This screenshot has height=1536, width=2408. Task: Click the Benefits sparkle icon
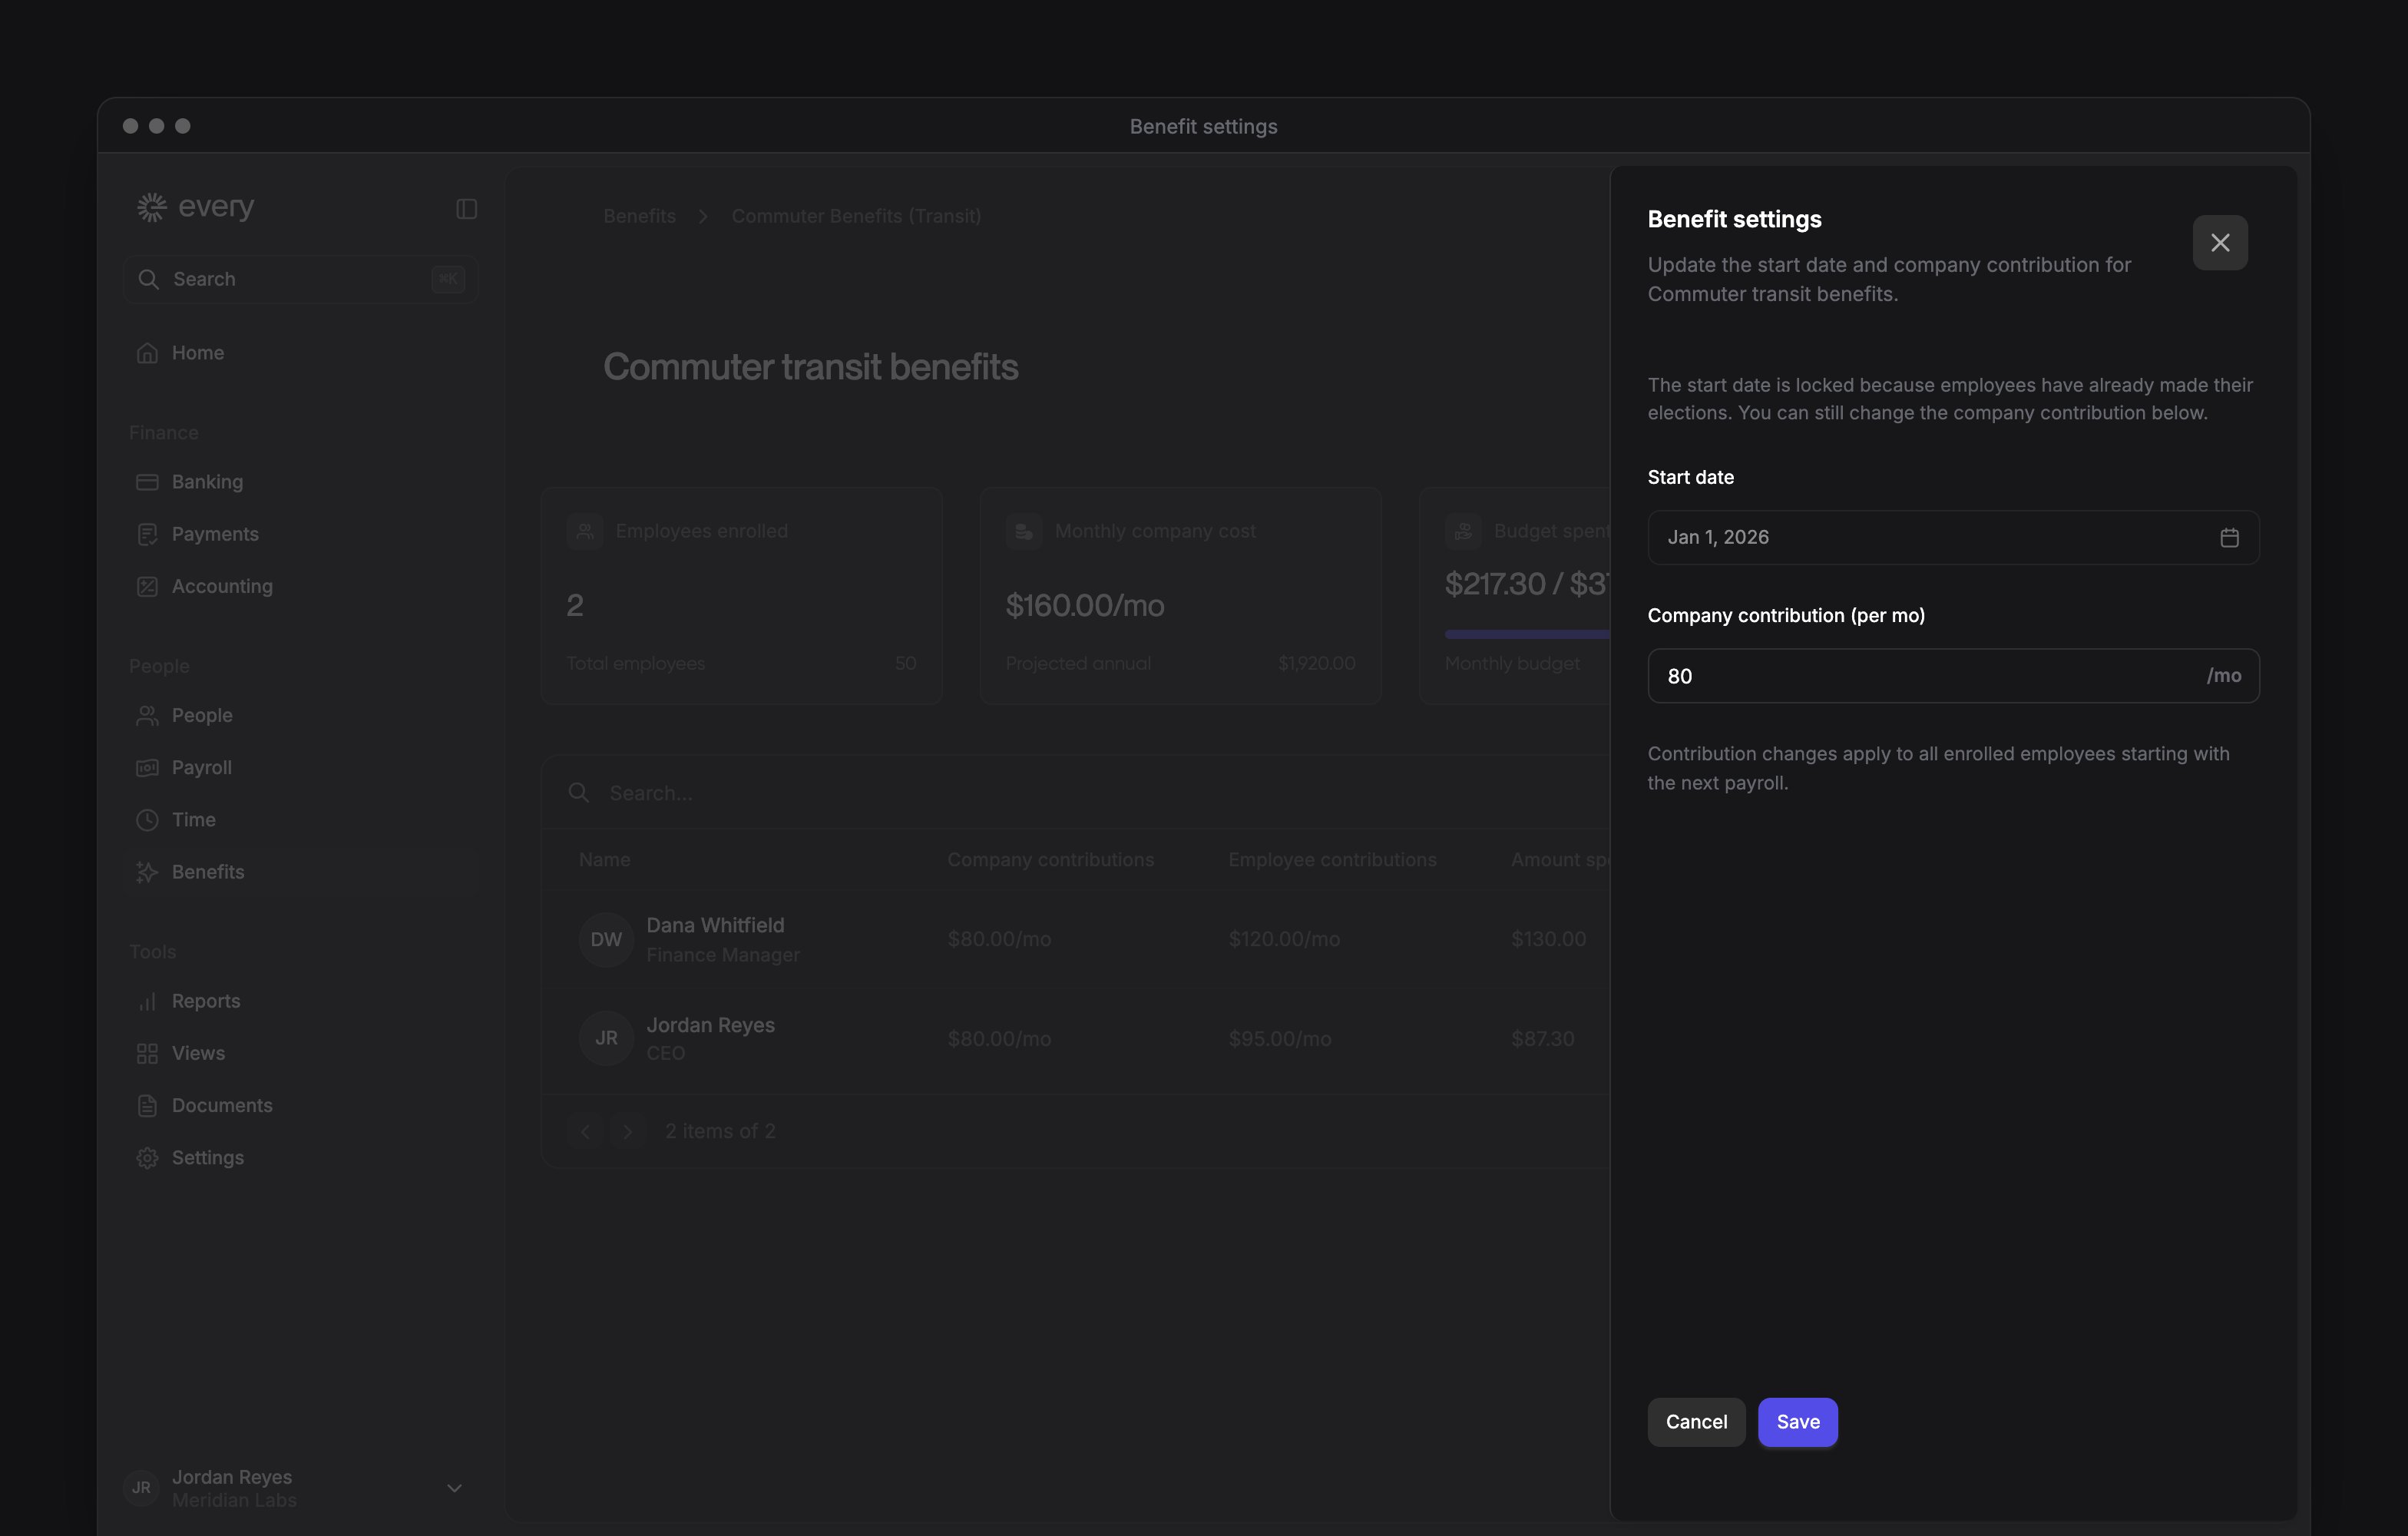(x=147, y=872)
